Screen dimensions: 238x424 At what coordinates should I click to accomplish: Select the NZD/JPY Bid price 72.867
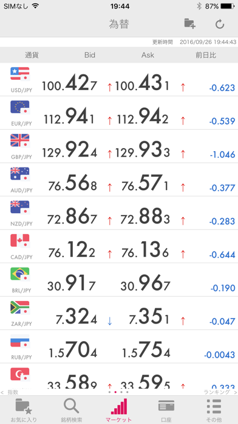tap(72, 218)
